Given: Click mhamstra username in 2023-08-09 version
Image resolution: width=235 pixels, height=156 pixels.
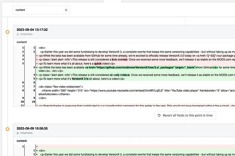Looking at the screenshot, I should tap(26, 133).
